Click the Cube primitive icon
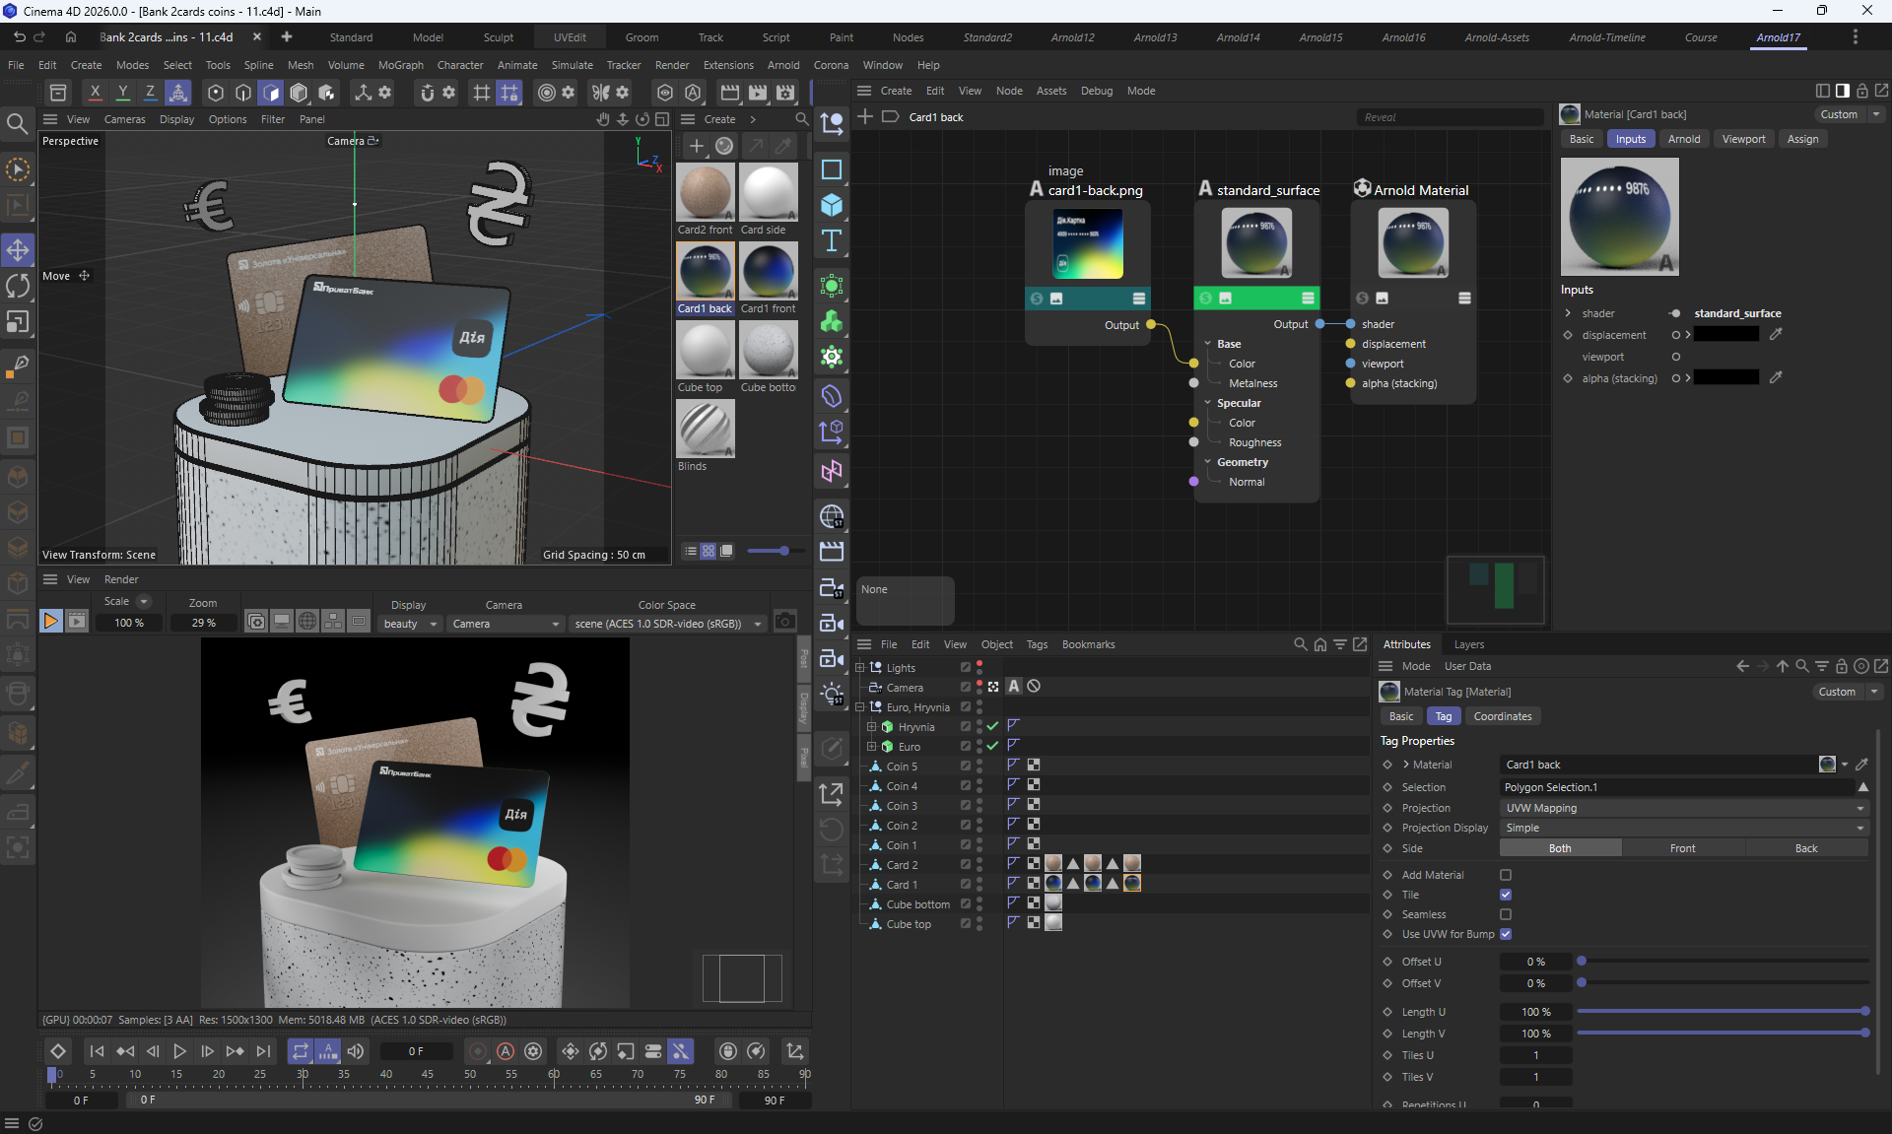Image resolution: width=1892 pixels, height=1134 pixels. click(832, 205)
